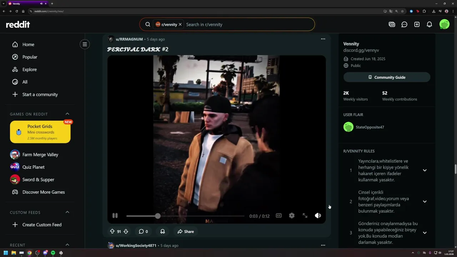Viewport: 457px width, 257px height.
Task: Go to Home in the sidebar
Action: [28, 45]
